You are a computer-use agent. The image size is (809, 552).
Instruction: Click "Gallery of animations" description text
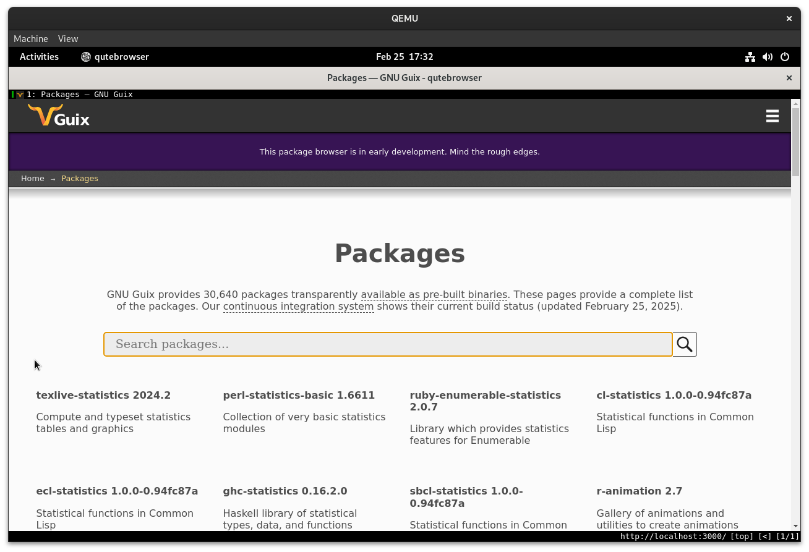pyautogui.click(x=667, y=519)
